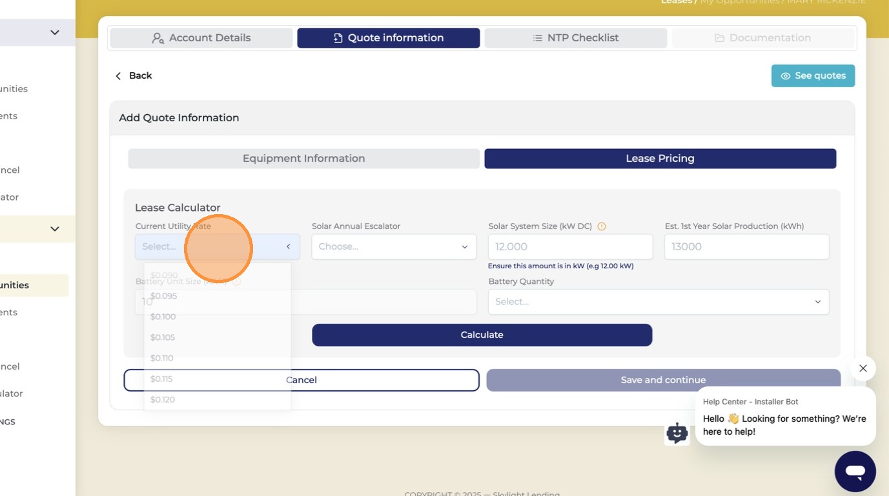Click the Calculate button
The width and height of the screenshot is (889, 496).
coord(482,335)
